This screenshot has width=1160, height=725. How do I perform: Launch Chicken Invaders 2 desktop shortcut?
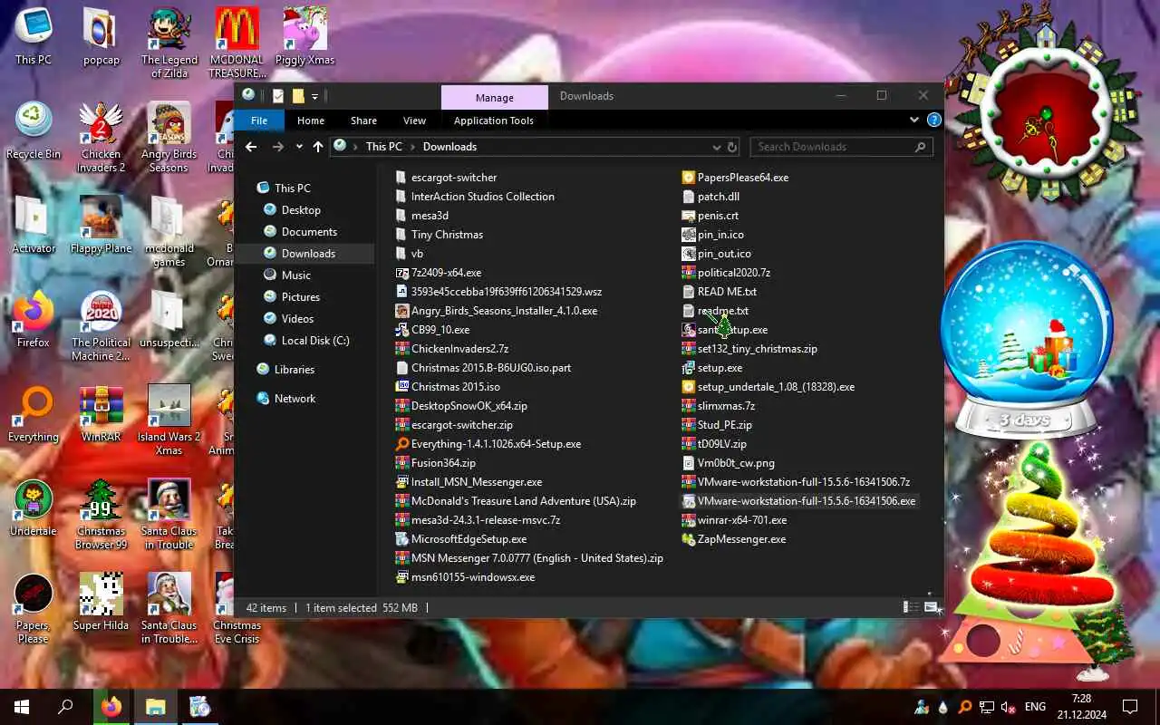[x=101, y=137]
